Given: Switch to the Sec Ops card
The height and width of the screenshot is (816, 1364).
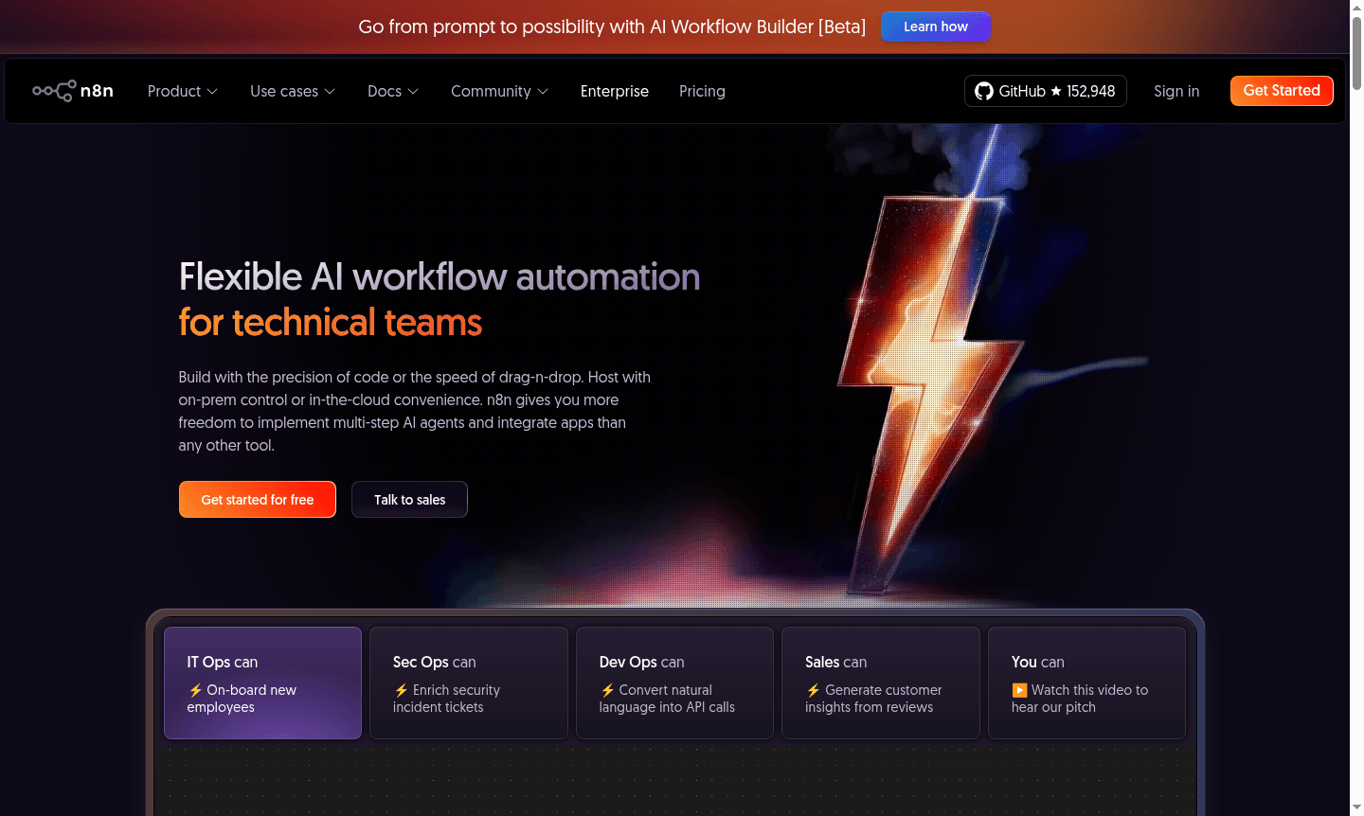Looking at the screenshot, I should 468,683.
